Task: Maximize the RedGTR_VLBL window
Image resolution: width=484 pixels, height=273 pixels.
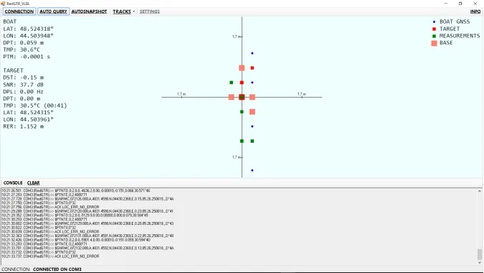Action: (x=460, y=4)
